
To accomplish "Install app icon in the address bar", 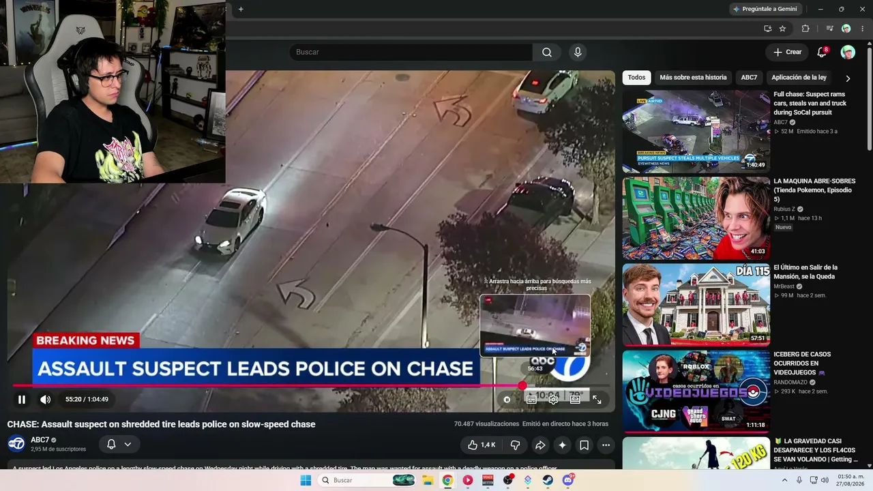I will [767, 29].
